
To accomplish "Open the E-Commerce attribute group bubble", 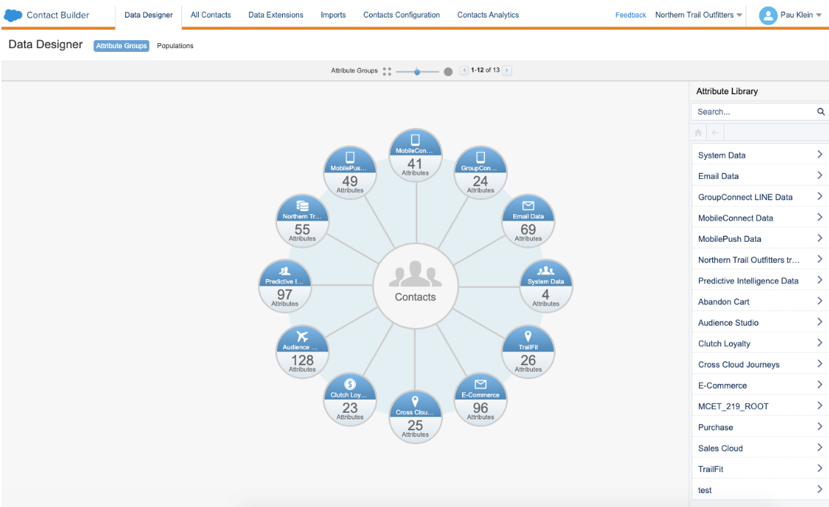I will 480,400.
